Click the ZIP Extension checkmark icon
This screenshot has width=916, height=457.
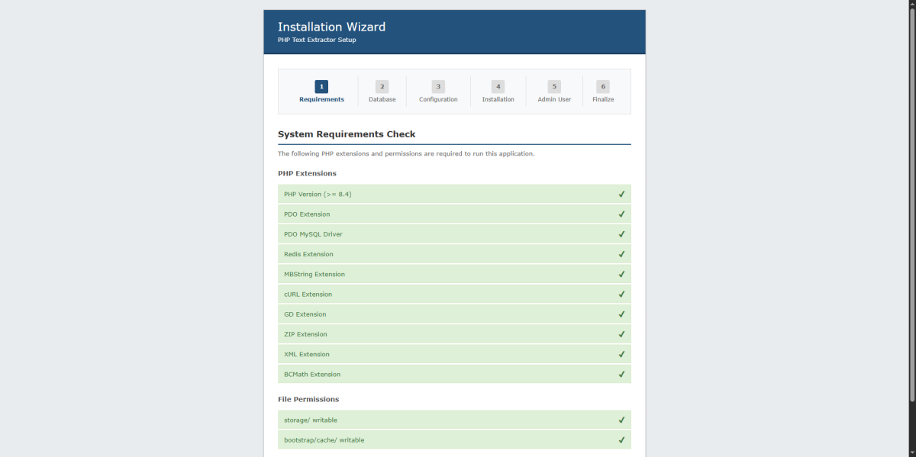pyautogui.click(x=621, y=334)
